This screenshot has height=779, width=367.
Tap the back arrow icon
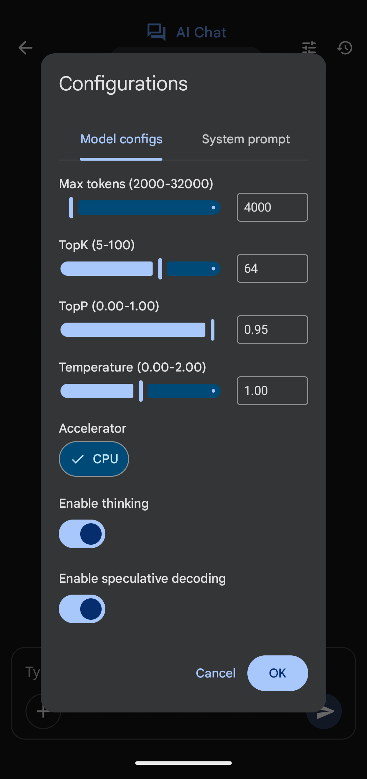point(25,48)
